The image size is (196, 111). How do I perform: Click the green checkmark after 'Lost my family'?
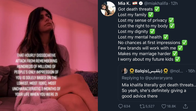click(x=151, y=15)
